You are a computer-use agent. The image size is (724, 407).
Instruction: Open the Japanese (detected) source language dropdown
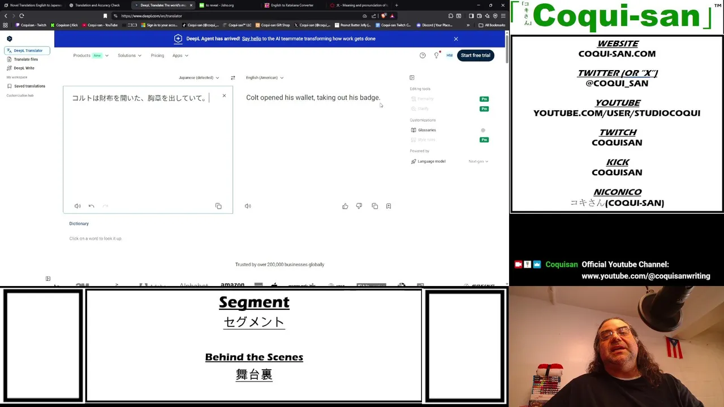pyautogui.click(x=199, y=77)
